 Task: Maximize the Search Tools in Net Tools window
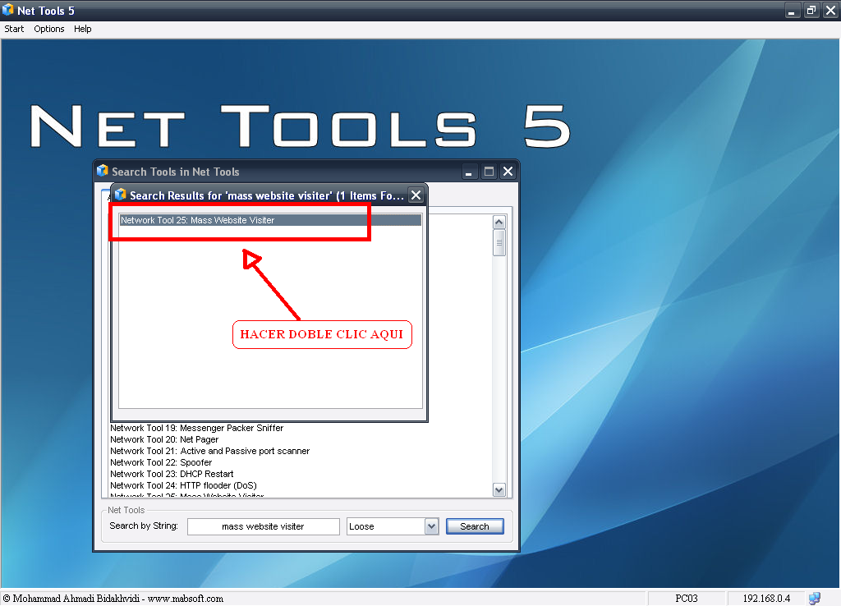(x=489, y=172)
